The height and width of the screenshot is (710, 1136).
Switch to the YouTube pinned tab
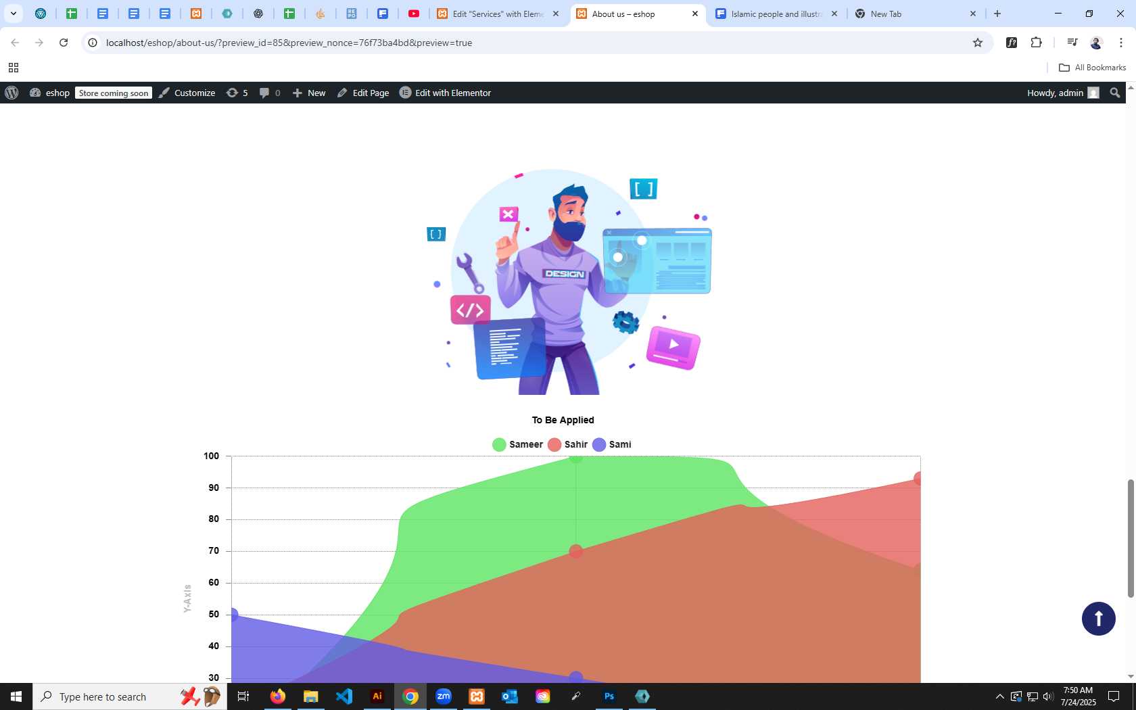pyautogui.click(x=414, y=14)
